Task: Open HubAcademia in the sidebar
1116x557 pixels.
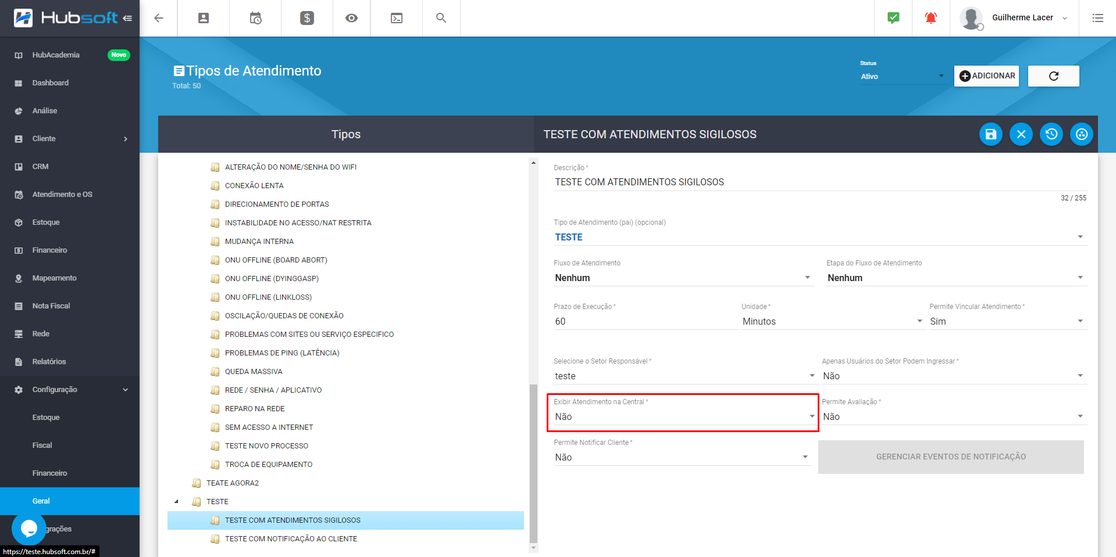Action: coord(70,55)
